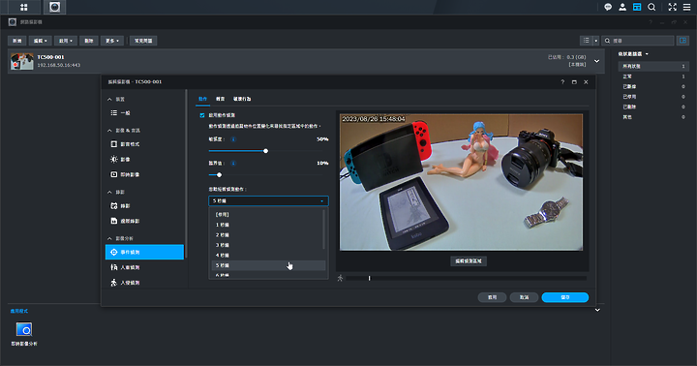Select the all status filter row
Viewport: 697px width, 366px height.
click(x=653, y=66)
